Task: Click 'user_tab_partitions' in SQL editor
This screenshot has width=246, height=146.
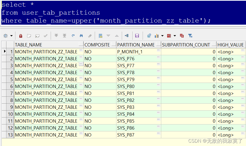Action: pos(61,13)
